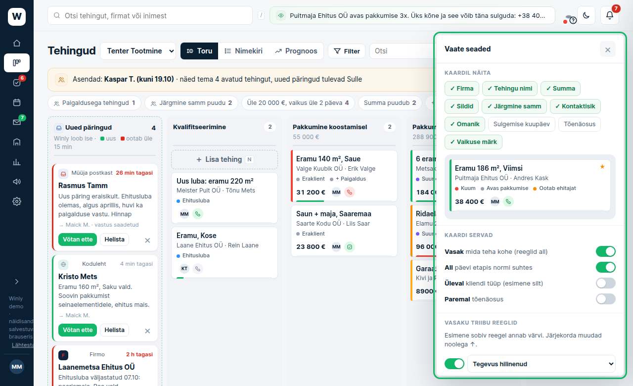The width and height of the screenshot is (633, 386).
Task: Open mail icon with badge 7
Action: pos(17,122)
